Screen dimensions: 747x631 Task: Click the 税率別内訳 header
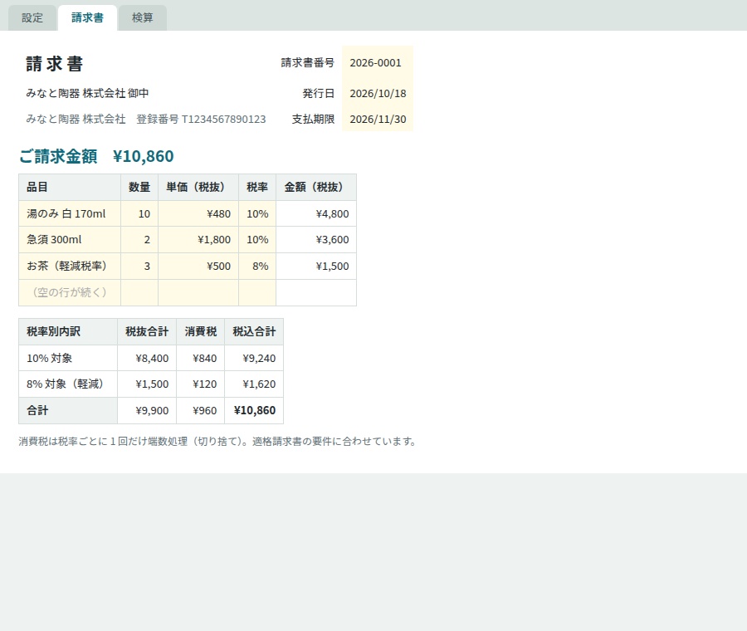click(x=68, y=332)
